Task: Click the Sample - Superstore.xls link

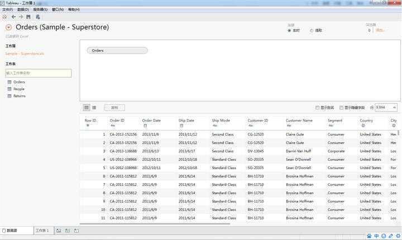Action: click(x=25, y=54)
